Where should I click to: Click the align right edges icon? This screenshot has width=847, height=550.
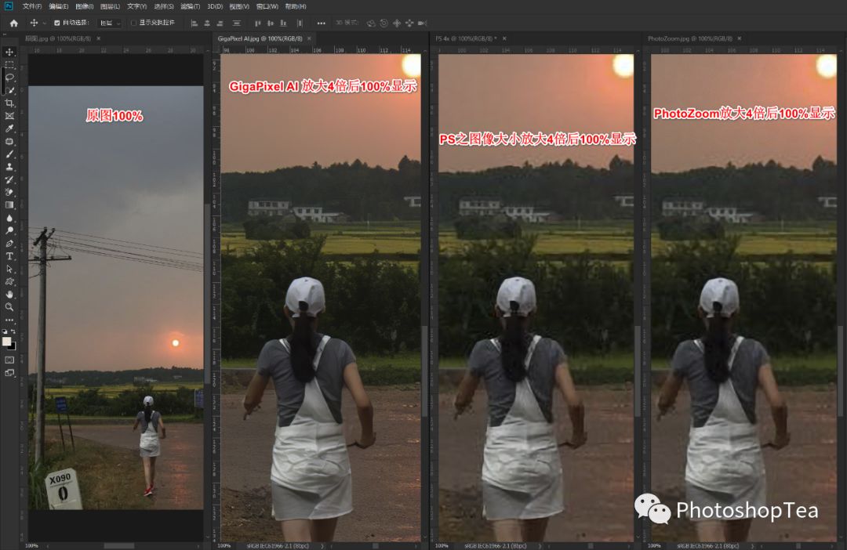220,24
